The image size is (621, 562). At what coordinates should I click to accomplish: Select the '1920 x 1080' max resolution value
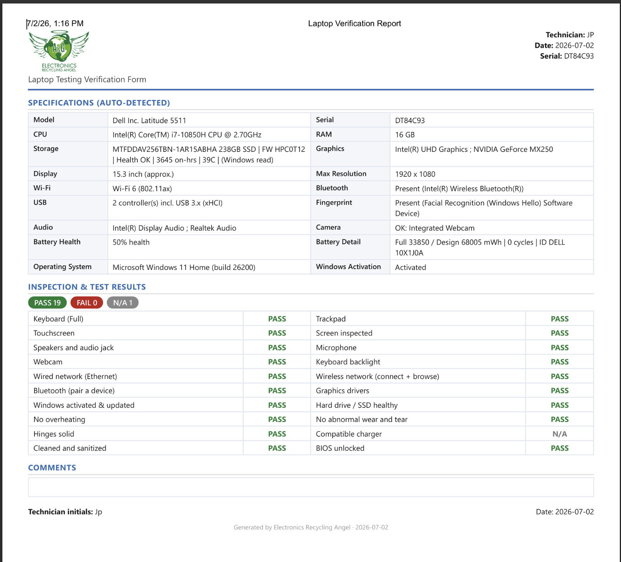415,174
